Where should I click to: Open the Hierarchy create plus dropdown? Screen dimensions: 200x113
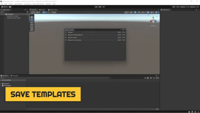pos(2,12)
